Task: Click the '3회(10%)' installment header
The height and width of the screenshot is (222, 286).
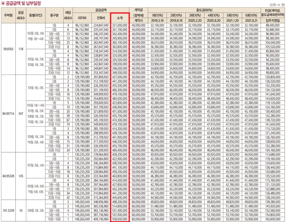Action: point(195,15)
